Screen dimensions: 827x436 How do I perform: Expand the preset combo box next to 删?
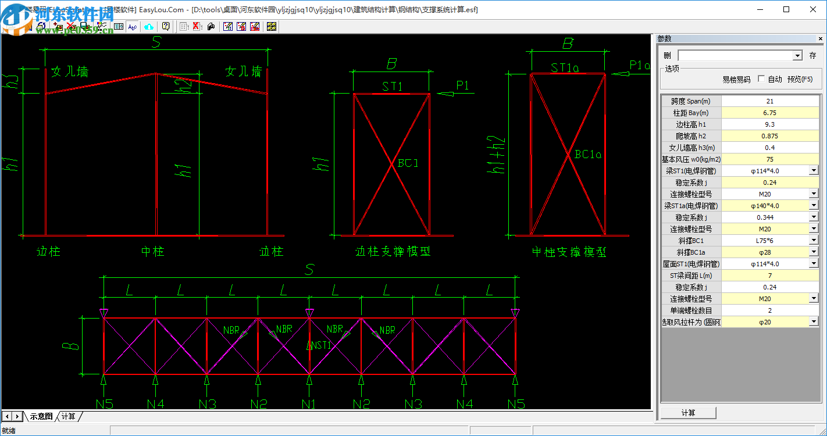pyautogui.click(x=797, y=56)
